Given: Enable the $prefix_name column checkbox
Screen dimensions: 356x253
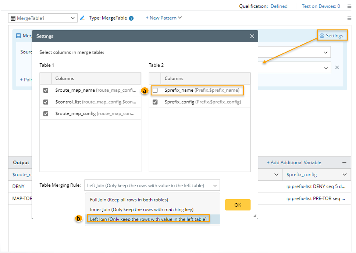Looking at the screenshot, I should 155,90.
